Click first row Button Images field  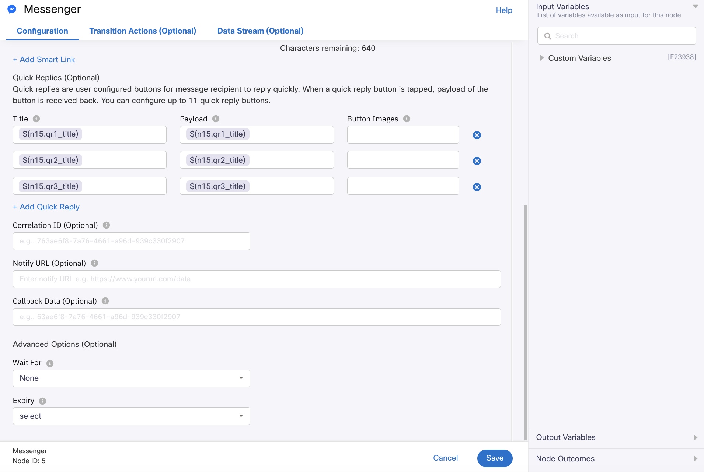pos(403,135)
